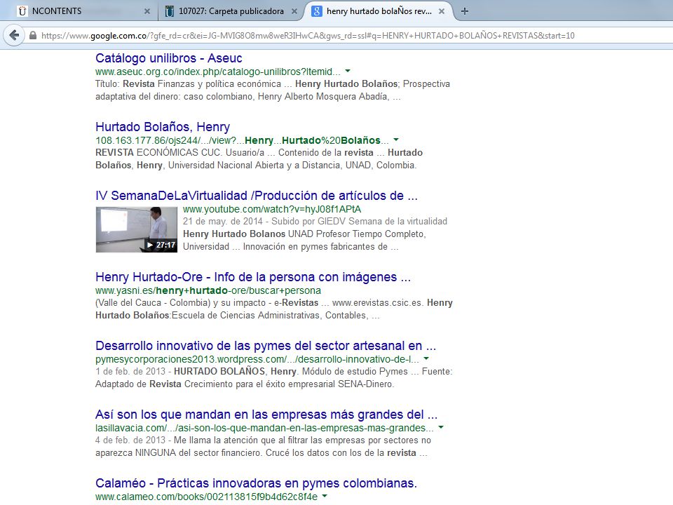The width and height of the screenshot is (673, 505).
Task: Click the padlock icon in address bar
Action: 33,35
